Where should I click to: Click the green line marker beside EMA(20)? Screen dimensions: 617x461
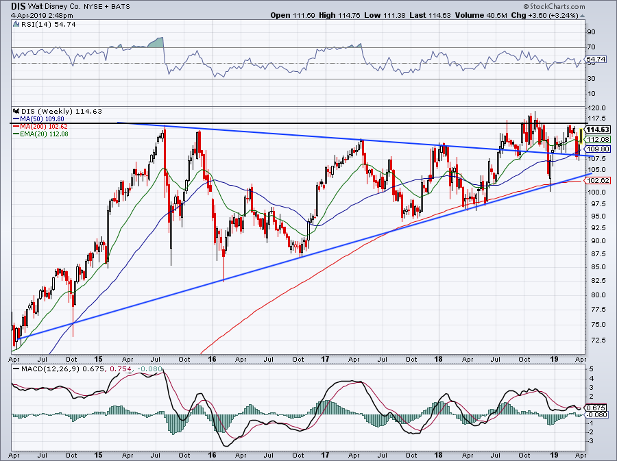(x=16, y=134)
